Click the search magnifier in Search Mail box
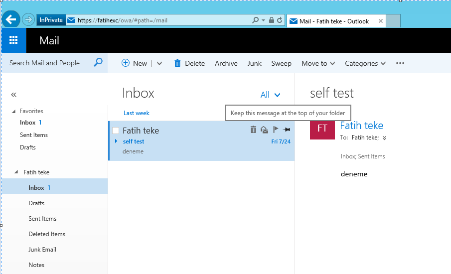Screen dimensions: 451x274 tap(98, 62)
